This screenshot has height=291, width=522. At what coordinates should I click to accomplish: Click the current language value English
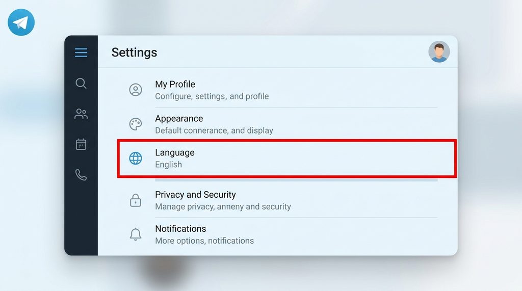point(168,165)
